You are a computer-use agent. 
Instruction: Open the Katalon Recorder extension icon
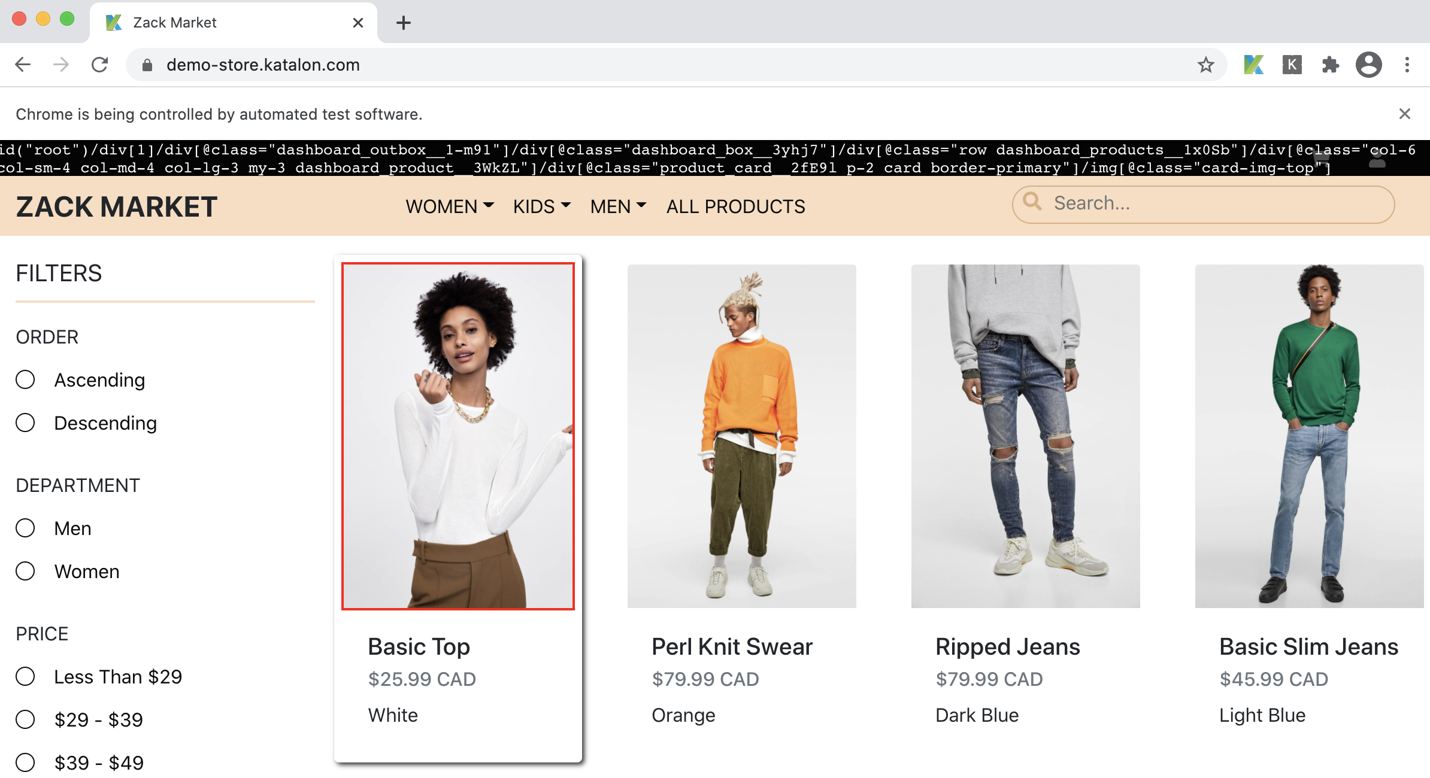(1253, 65)
